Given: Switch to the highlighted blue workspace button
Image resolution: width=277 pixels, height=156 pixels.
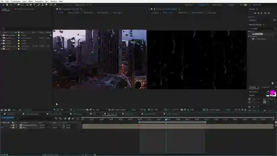Looking at the screenshot, I should tap(202, 5).
